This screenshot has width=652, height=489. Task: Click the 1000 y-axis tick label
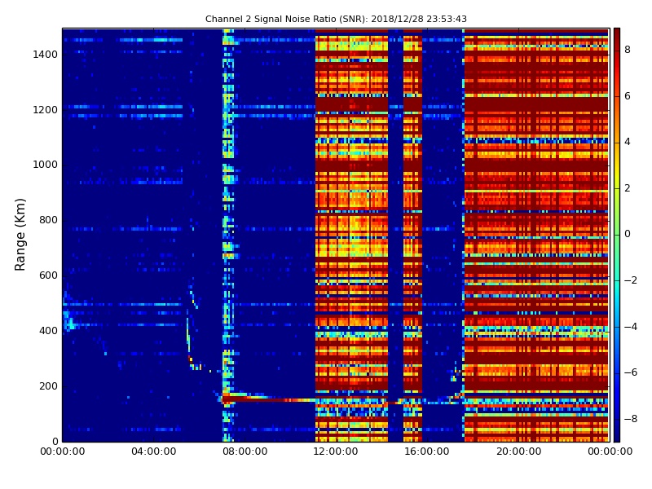point(46,165)
